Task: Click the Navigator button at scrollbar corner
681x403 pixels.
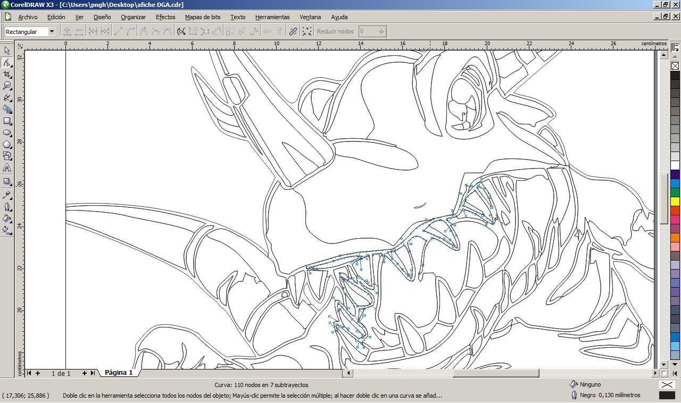Action: coord(663,373)
